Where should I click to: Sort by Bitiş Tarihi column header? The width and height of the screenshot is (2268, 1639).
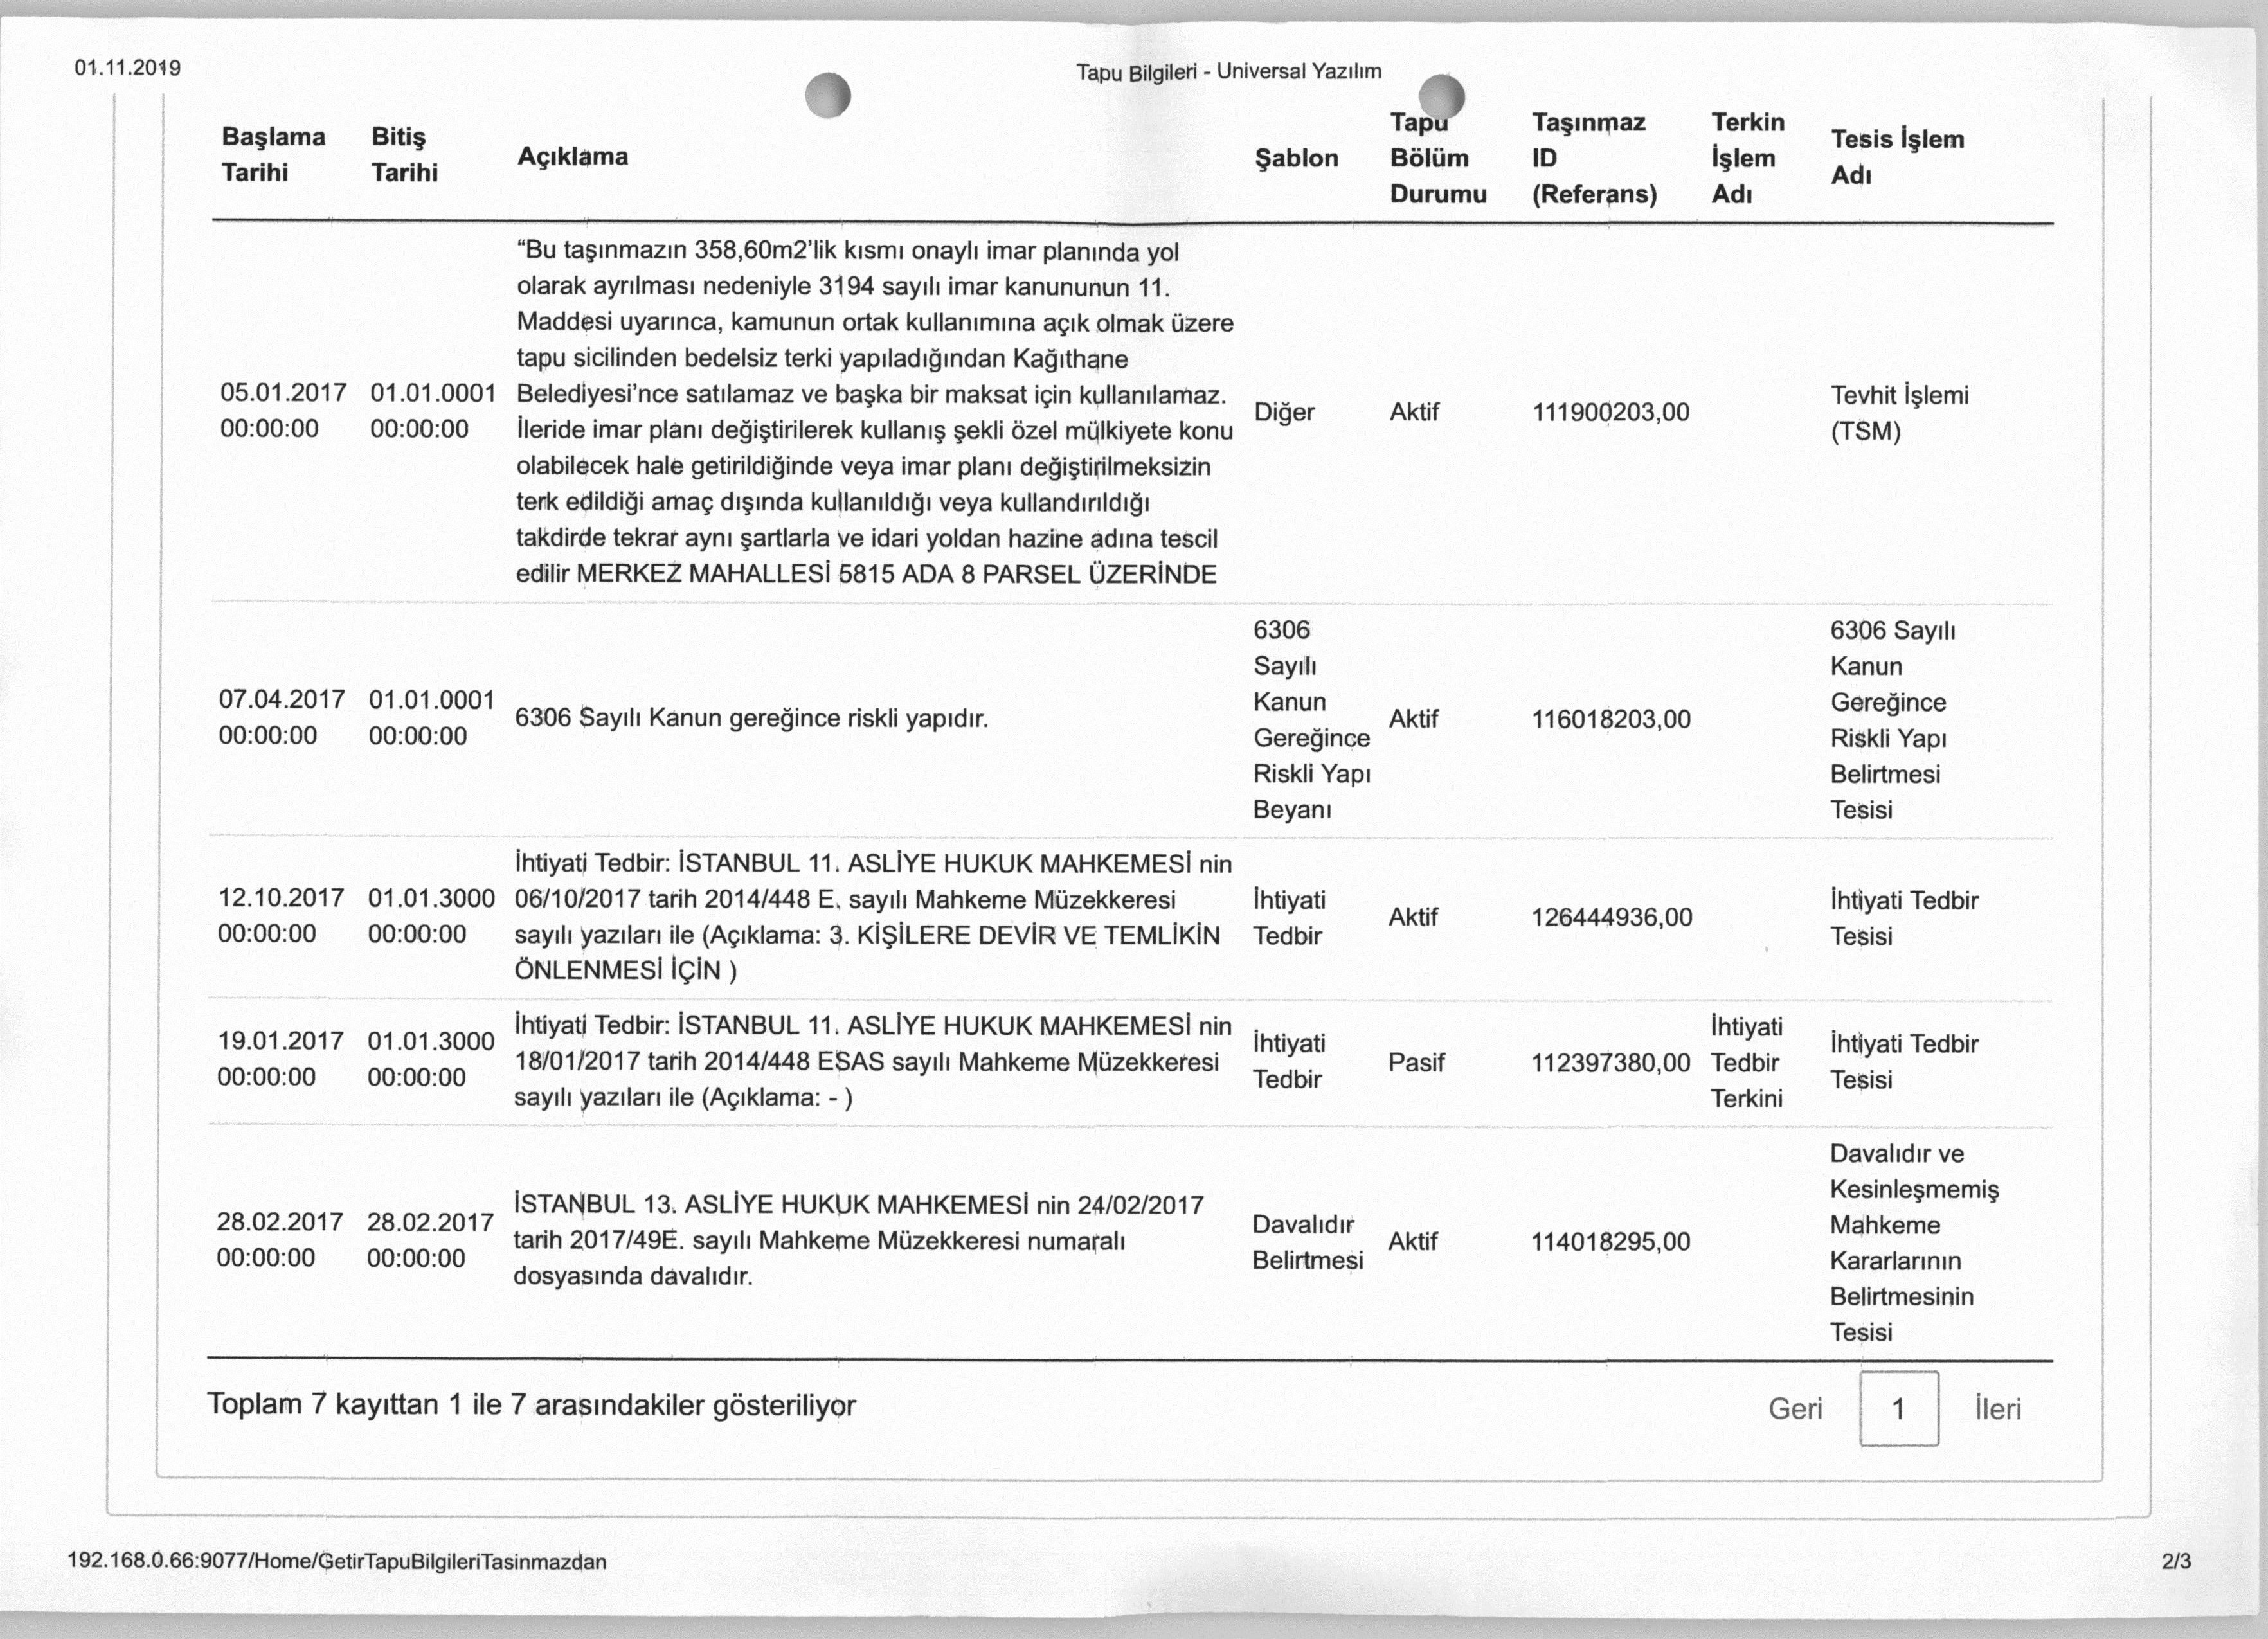tap(404, 154)
